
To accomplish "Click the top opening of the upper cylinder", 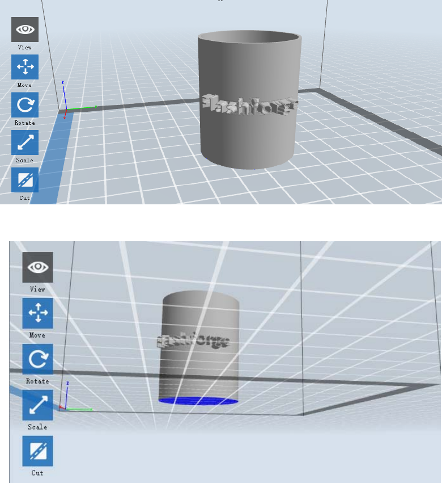I will [x=249, y=37].
